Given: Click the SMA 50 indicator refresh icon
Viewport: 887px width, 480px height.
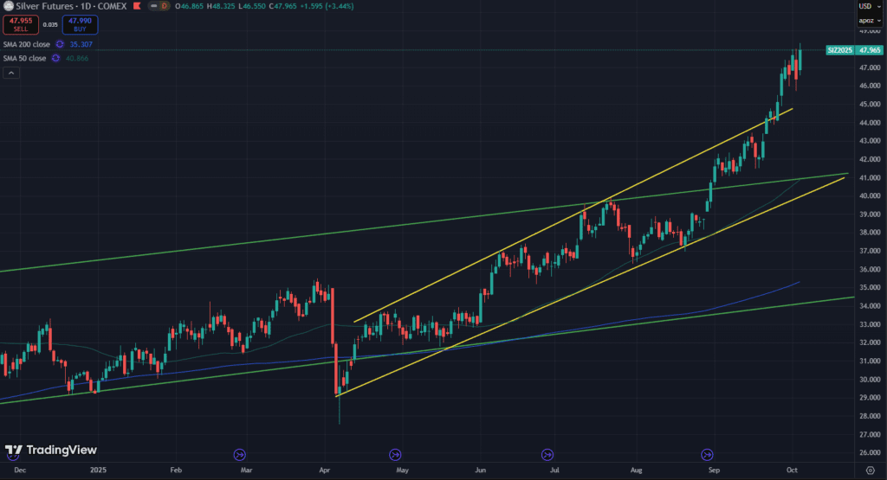Looking at the screenshot, I should 55,58.
